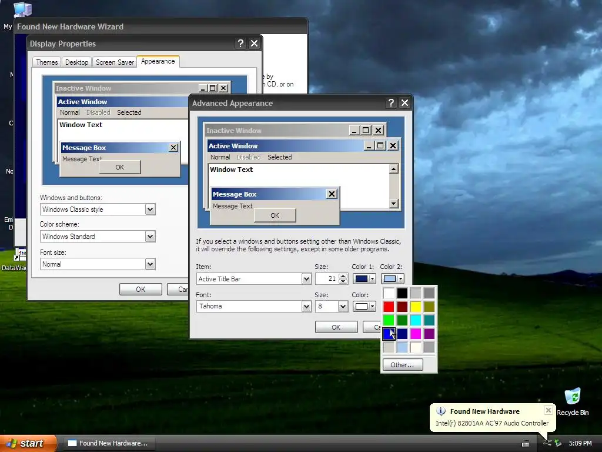Click the preview scrollbar up arrow
The width and height of the screenshot is (602, 452).
tap(393, 169)
